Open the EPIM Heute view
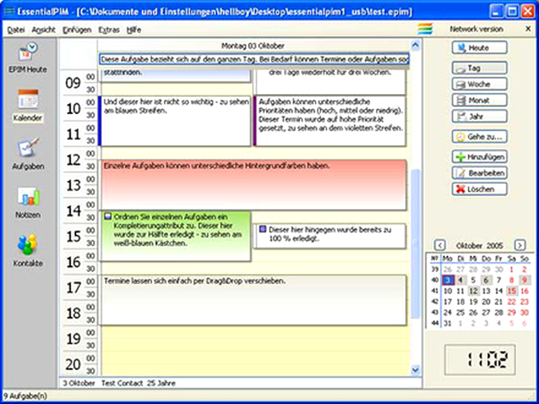 [x=27, y=57]
